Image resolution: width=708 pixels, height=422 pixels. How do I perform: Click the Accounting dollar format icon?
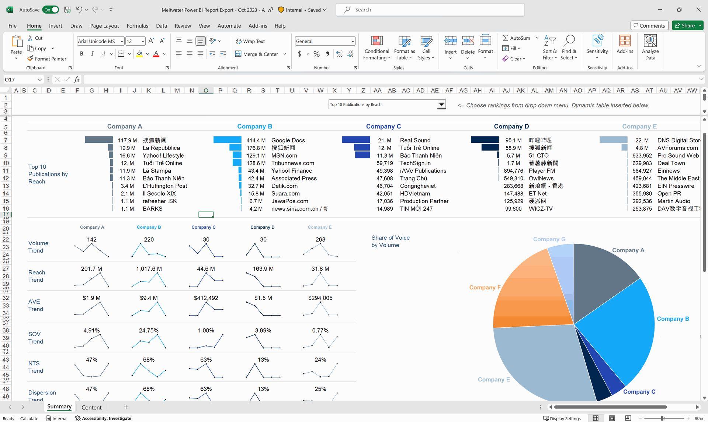(x=299, y=54)
